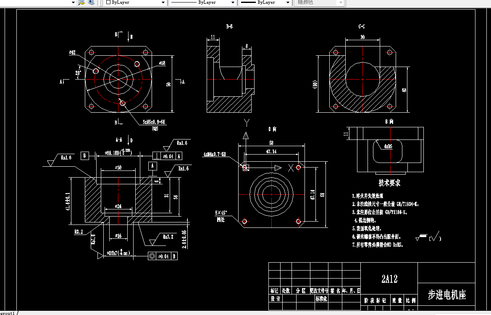
Task: Select the datum feature box labeled B
Action: click(85, 156)
